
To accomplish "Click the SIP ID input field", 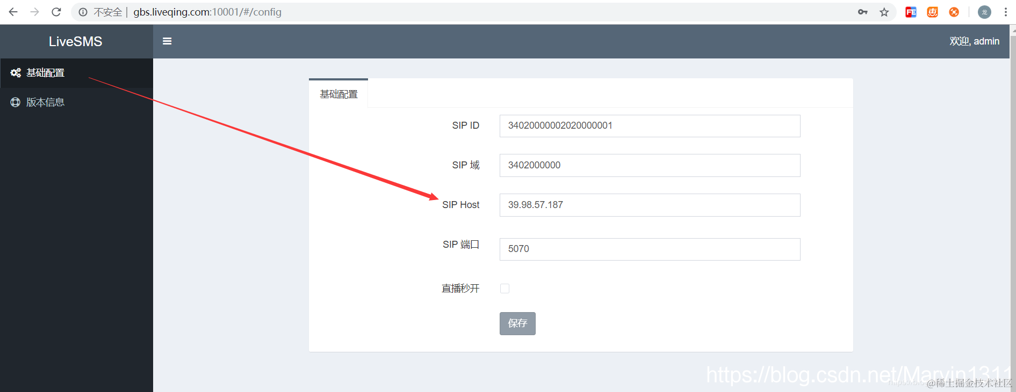I will point(650,125).
